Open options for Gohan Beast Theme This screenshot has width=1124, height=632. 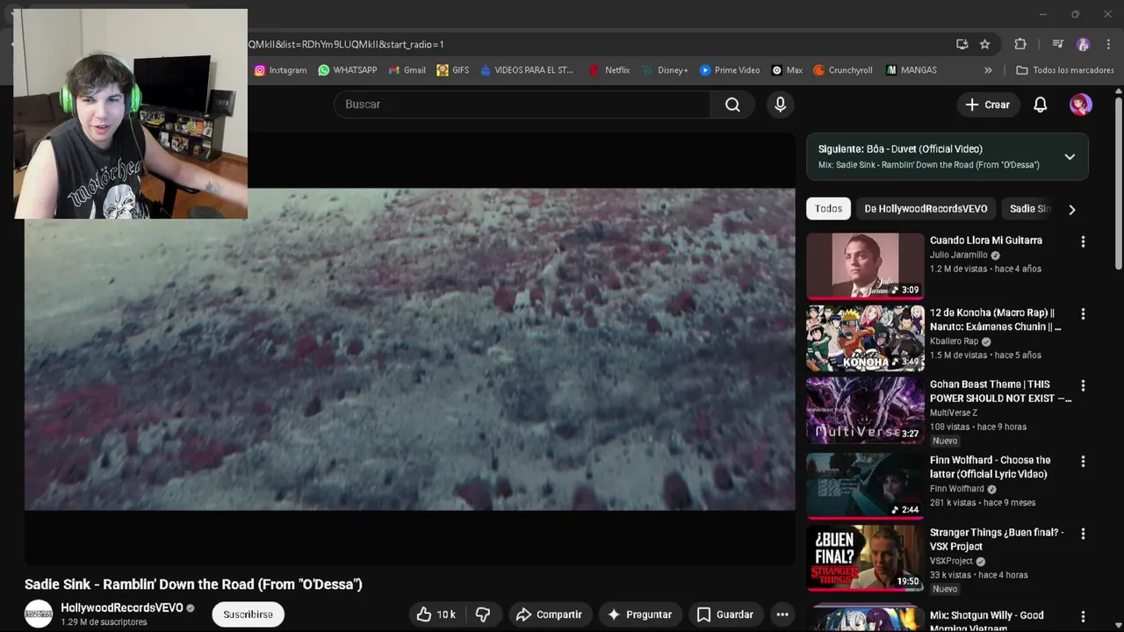pyautogui.click(x=1083, y=385)
